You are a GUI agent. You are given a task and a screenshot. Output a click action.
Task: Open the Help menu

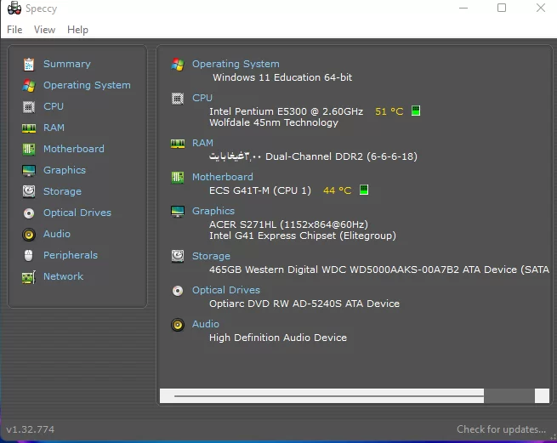[x=77, y=30]
